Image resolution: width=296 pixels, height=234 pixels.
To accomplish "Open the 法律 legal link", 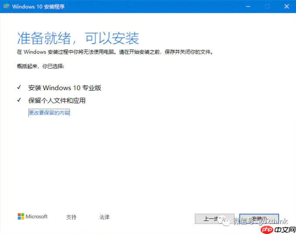I will 104,217.
